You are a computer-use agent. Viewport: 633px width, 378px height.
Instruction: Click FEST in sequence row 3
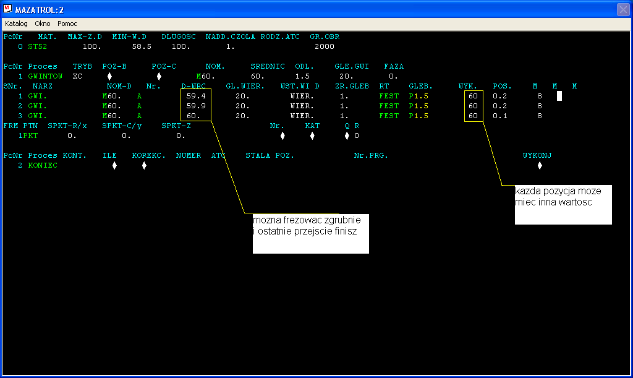[x=389, y=116]
